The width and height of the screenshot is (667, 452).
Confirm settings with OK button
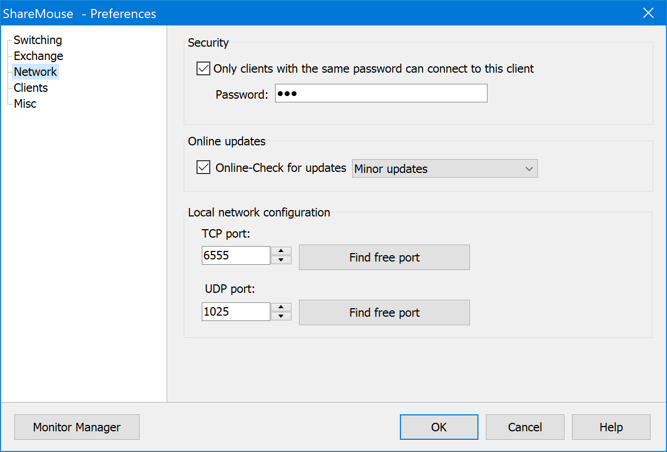(439, 427)
